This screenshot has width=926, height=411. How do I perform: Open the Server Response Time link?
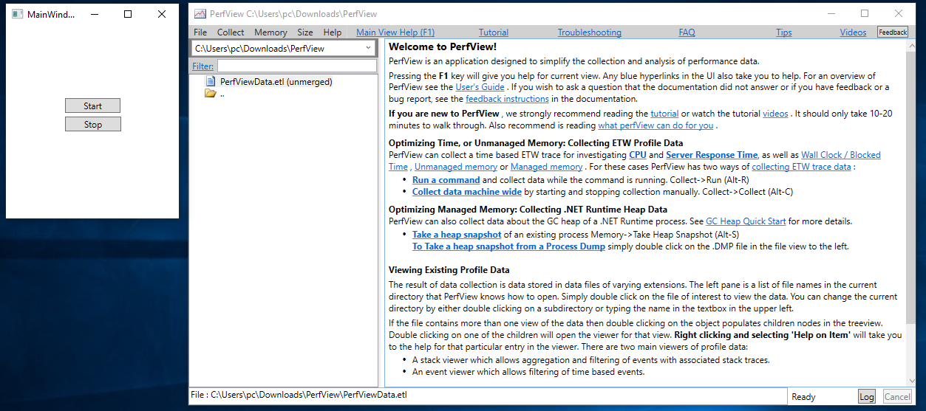coord(712,155)
